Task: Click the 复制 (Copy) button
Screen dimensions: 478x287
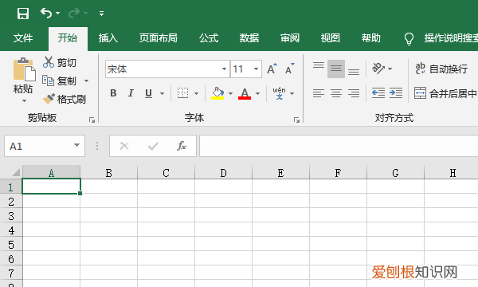Action: pos(59,81)
